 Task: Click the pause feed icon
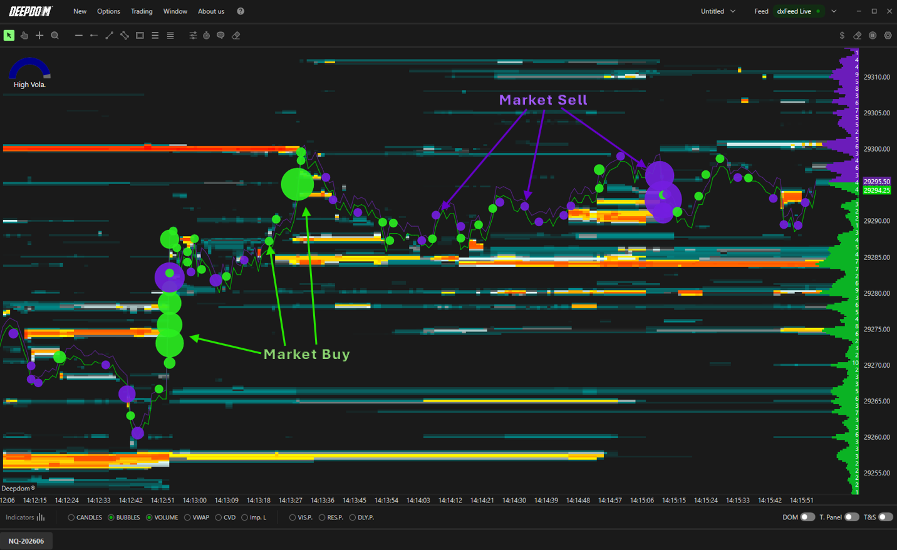click(x=873, y=36)
